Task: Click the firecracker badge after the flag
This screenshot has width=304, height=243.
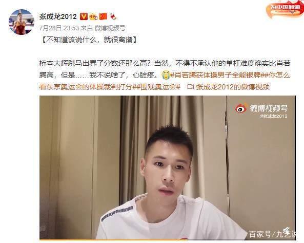Action: point(113,17)
